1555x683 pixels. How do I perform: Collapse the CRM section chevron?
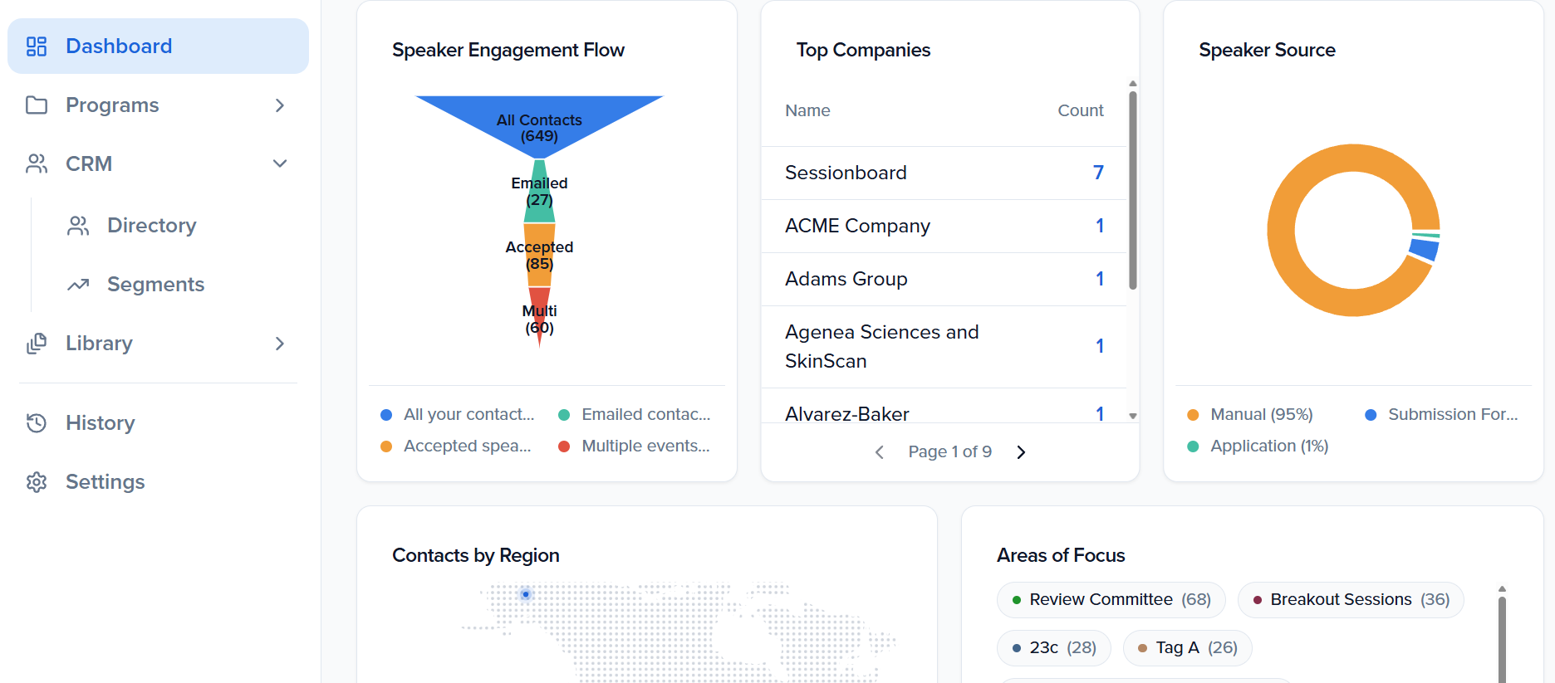(x=280, y=164)
